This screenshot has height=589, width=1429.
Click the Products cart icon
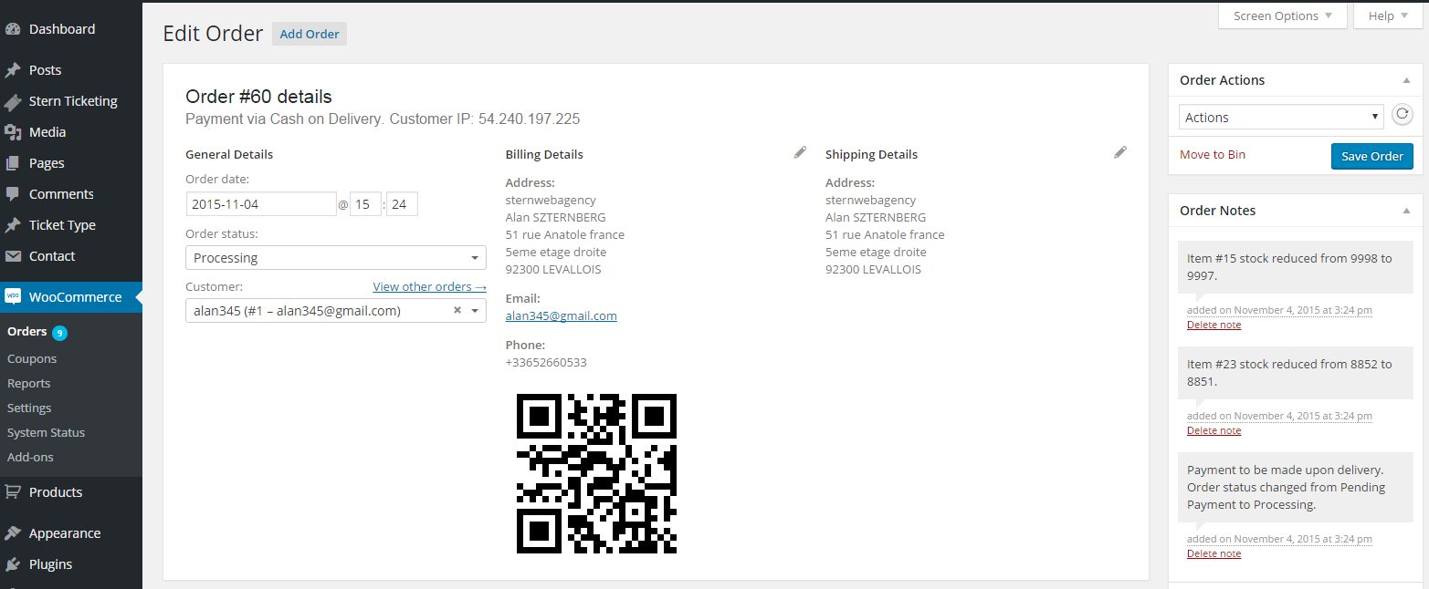coord(13,492)
